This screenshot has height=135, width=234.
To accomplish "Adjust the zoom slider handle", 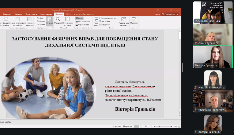I will (159, 127).
